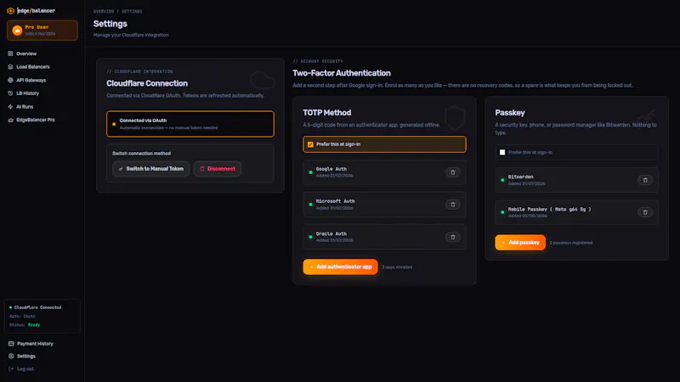
Task: Delete the Bitwarden passkey
Action: pyautogui.click(x=645, y=180)
